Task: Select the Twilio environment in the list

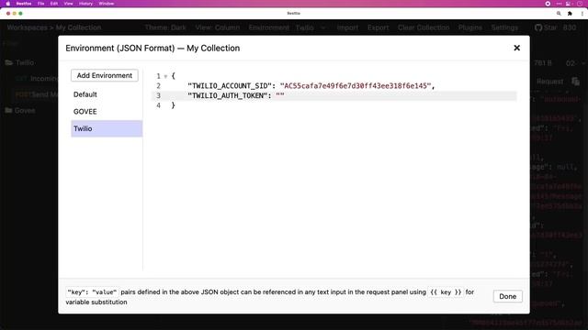Action: (107, 128)
